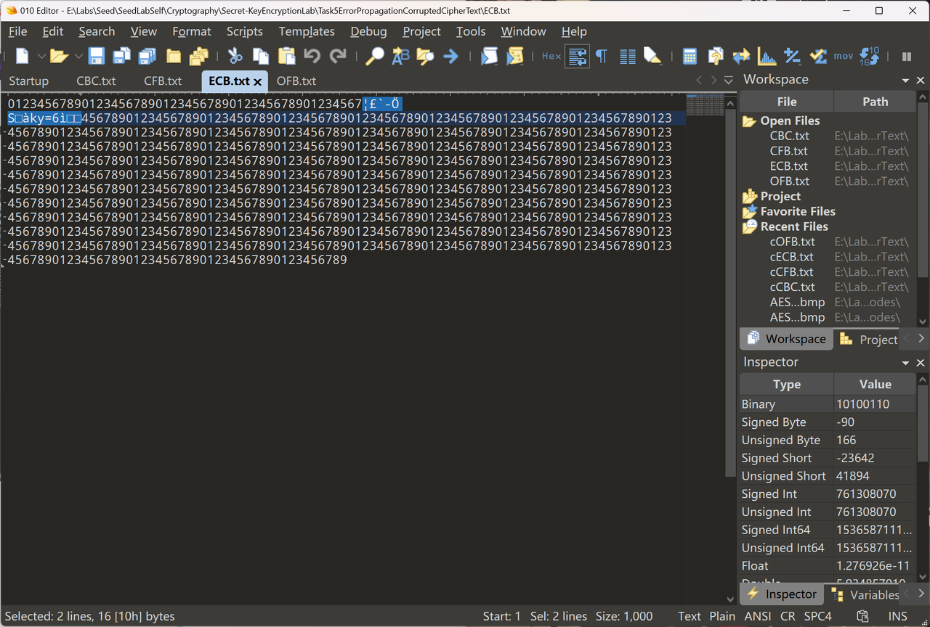The width and height of the screenshot is (930, 627).
Task: Click the Replace (A to B) icon
Action: point(400,56)
